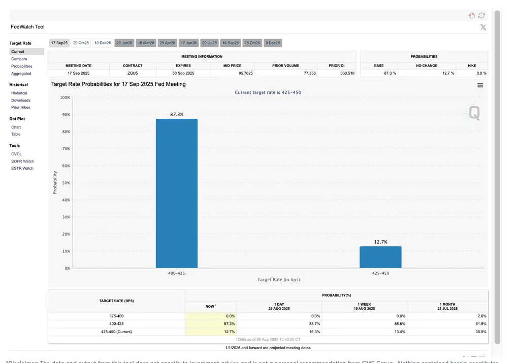This screenshot has width=520, height=363.
Task: Select the 29 Oct25 meeting tab
Action: click(81, 43)
